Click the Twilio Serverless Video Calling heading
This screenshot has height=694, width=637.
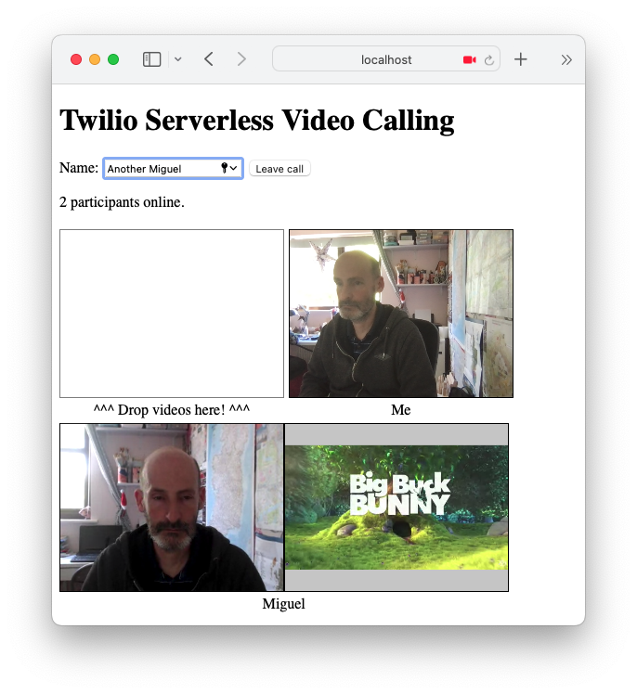coord(257,121)
